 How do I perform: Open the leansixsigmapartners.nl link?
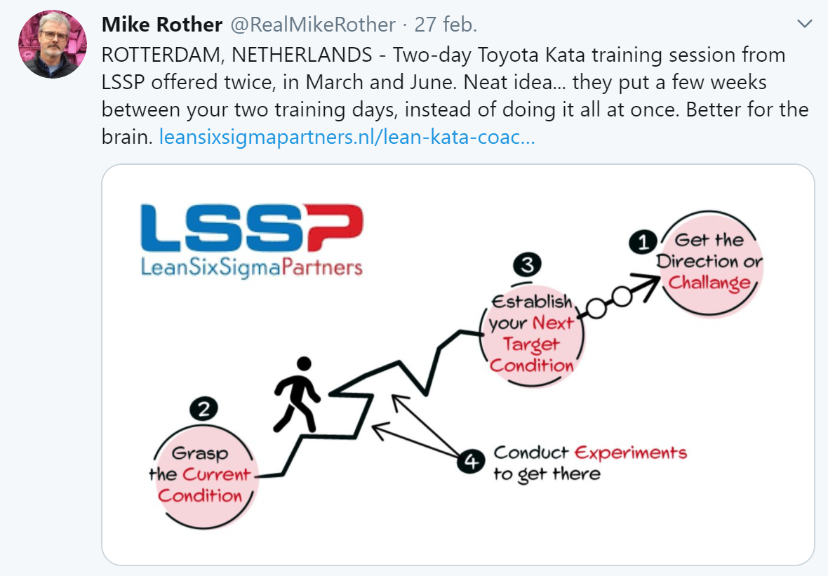point(347,138)
